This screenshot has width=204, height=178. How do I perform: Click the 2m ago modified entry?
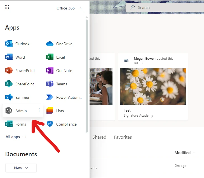tap(180, 166)
